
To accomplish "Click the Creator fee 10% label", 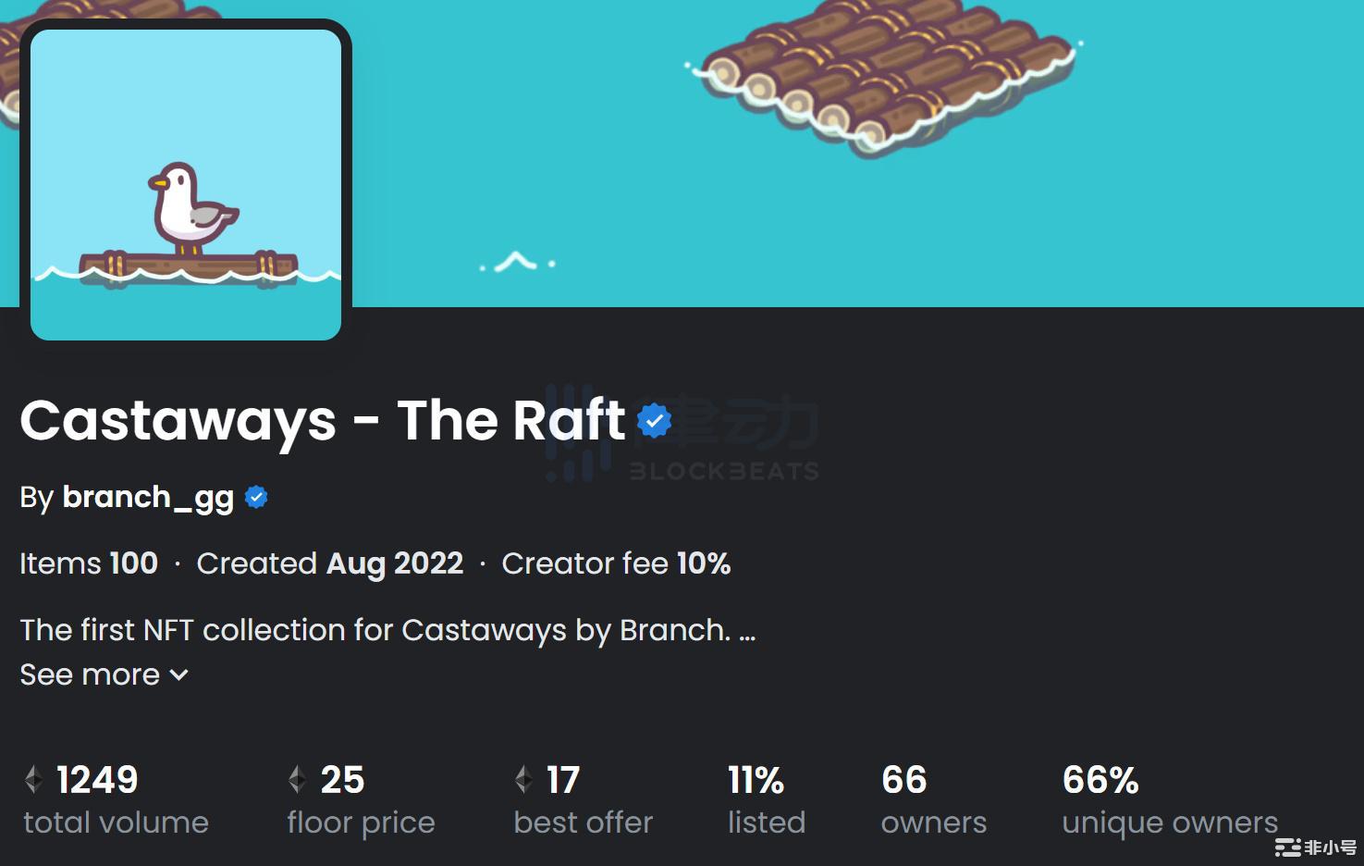I will click(616, 563).
